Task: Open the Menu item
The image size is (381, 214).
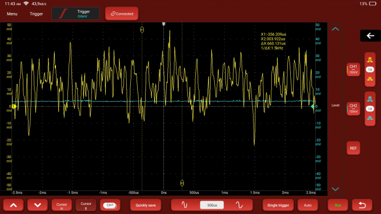Action: 12,14
